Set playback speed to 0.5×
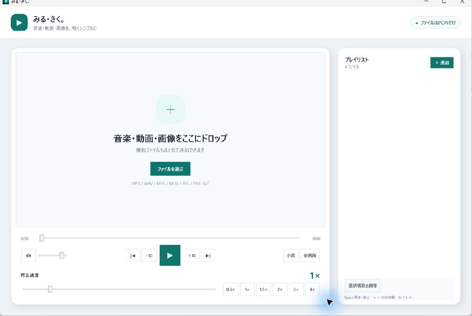The height and width of the screenshot is (316, 472). [230, 289]
